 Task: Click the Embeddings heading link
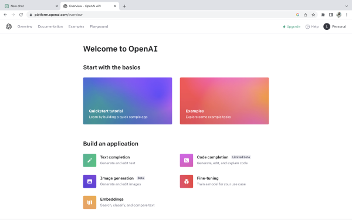click(111, 199)
